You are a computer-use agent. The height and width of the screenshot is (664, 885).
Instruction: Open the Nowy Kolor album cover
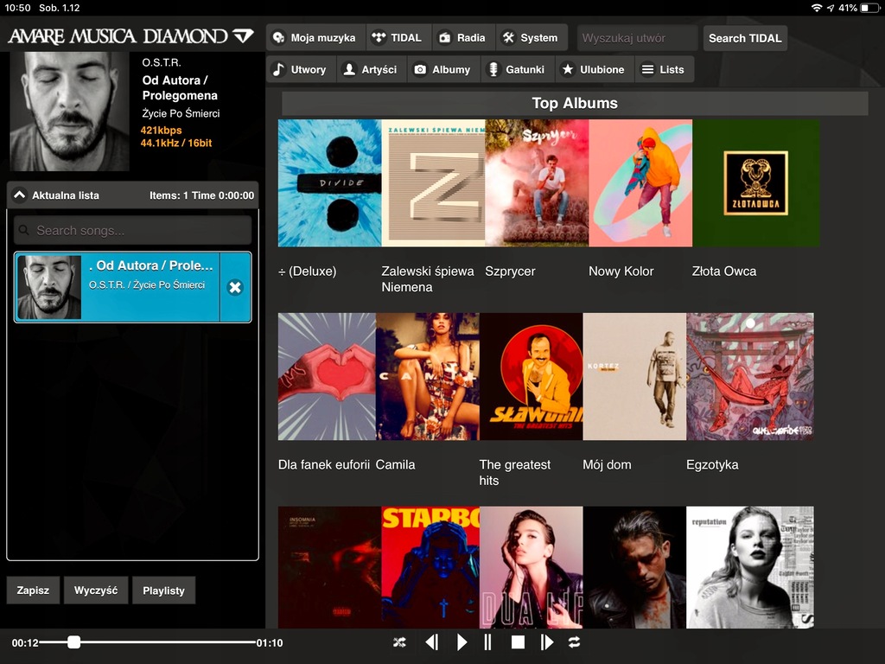[640, 183]
